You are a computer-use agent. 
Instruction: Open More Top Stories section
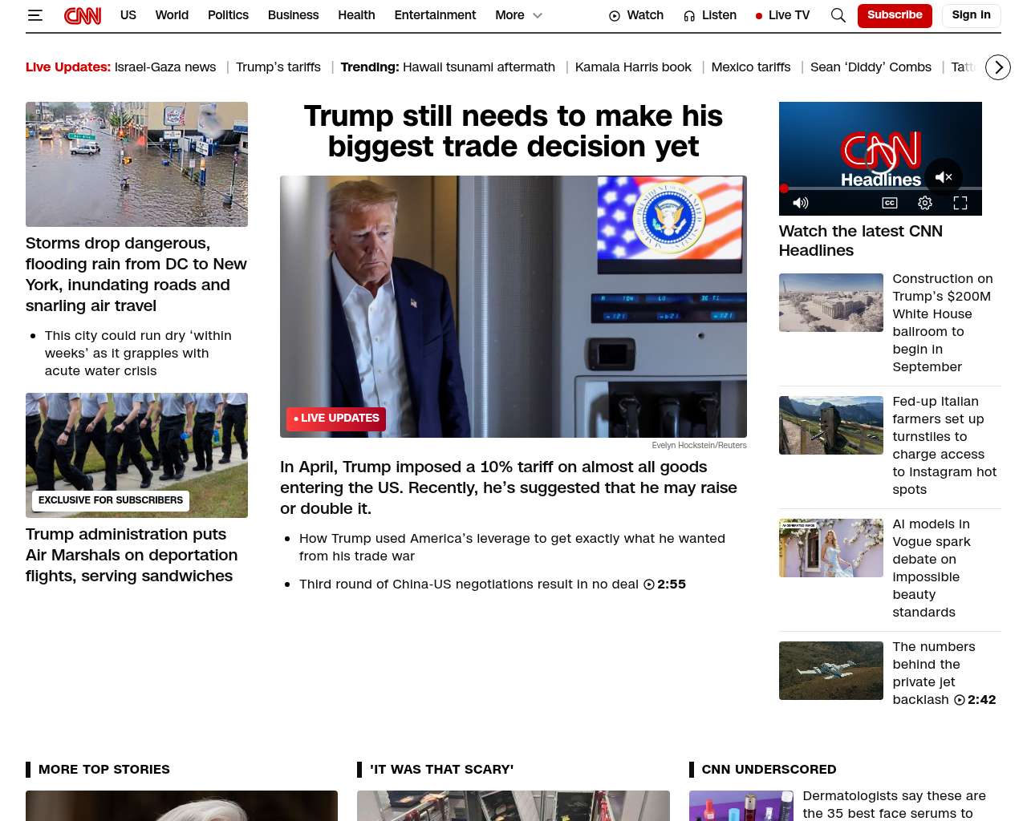coord(104,770)
